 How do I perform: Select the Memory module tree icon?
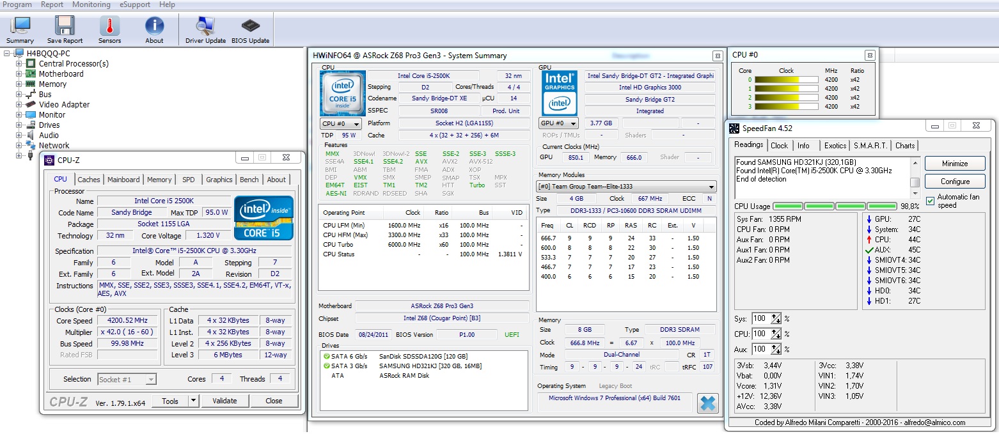click(x=30, y=84)
